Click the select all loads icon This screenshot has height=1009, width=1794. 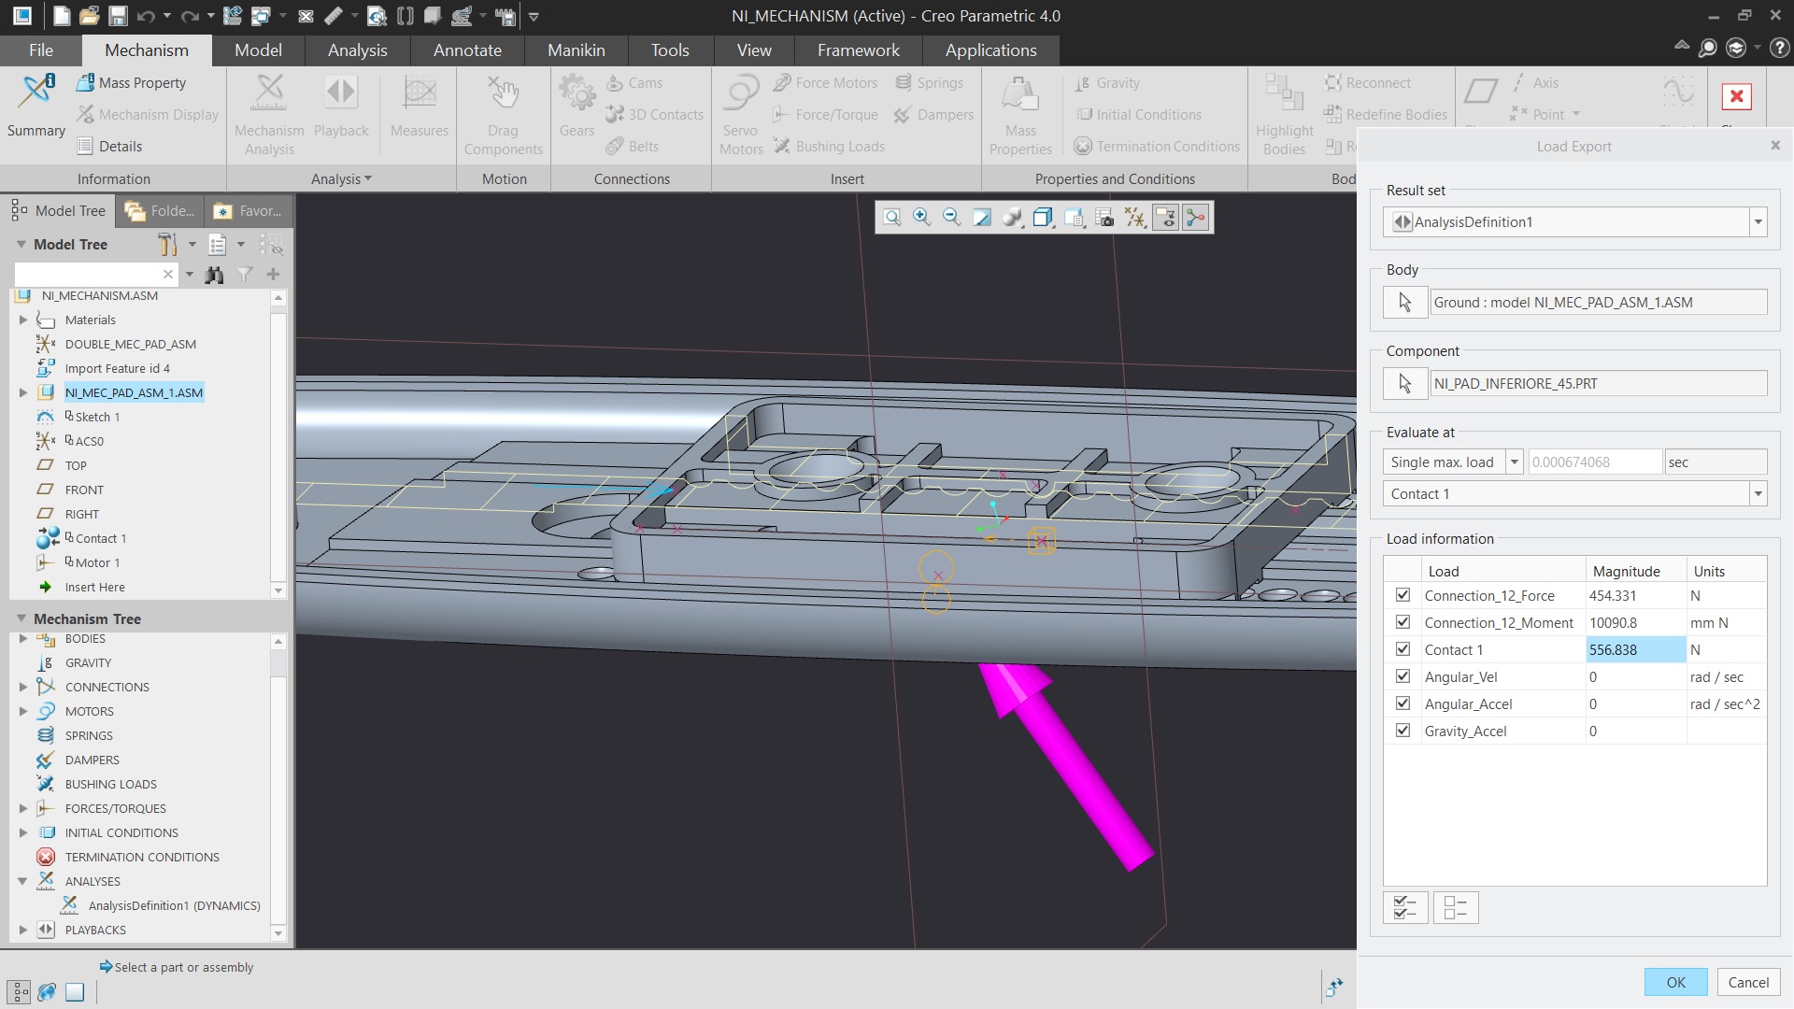[x=1404, y=907]
